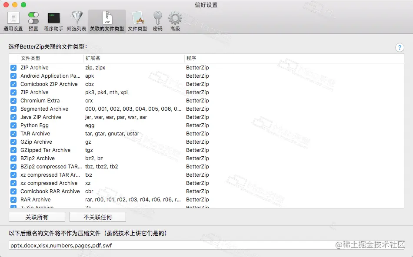Select the 'zip, zipx' extension cell
Screen dimensions: 413x257
point(95,68)
